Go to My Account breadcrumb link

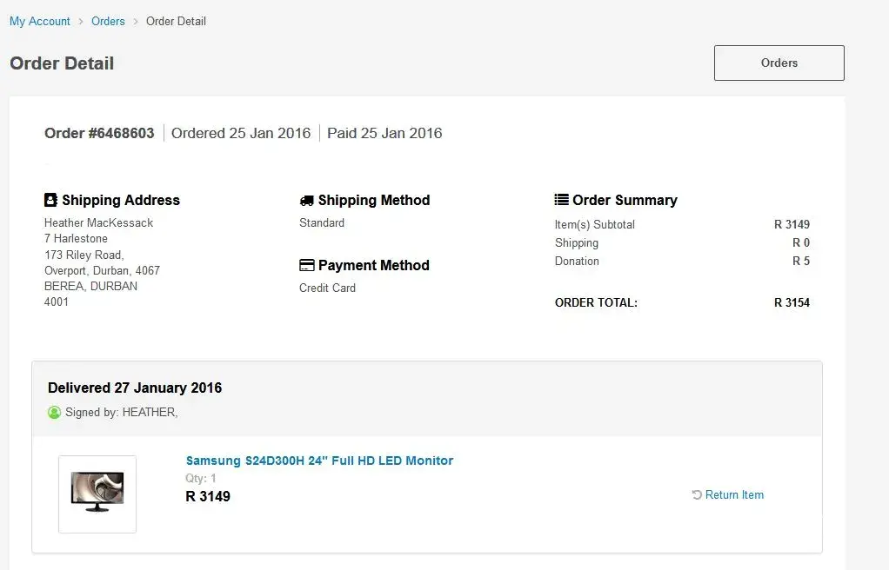(40, 21)
